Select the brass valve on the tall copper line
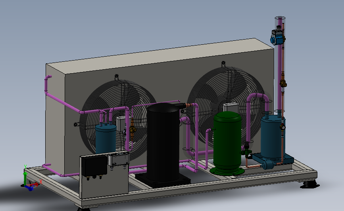344x211 pixels. pos(283,84)
